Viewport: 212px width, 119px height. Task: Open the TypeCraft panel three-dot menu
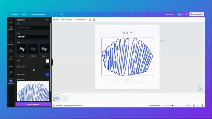coord(47,20)
